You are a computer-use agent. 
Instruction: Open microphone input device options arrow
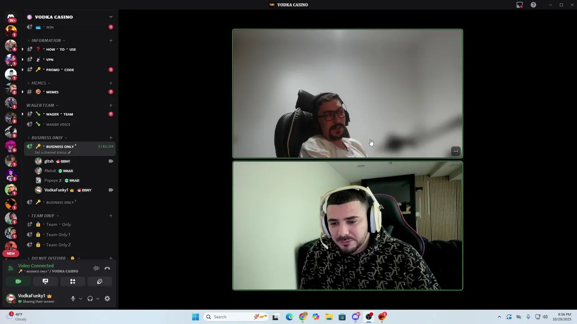(x=81, y=298)
